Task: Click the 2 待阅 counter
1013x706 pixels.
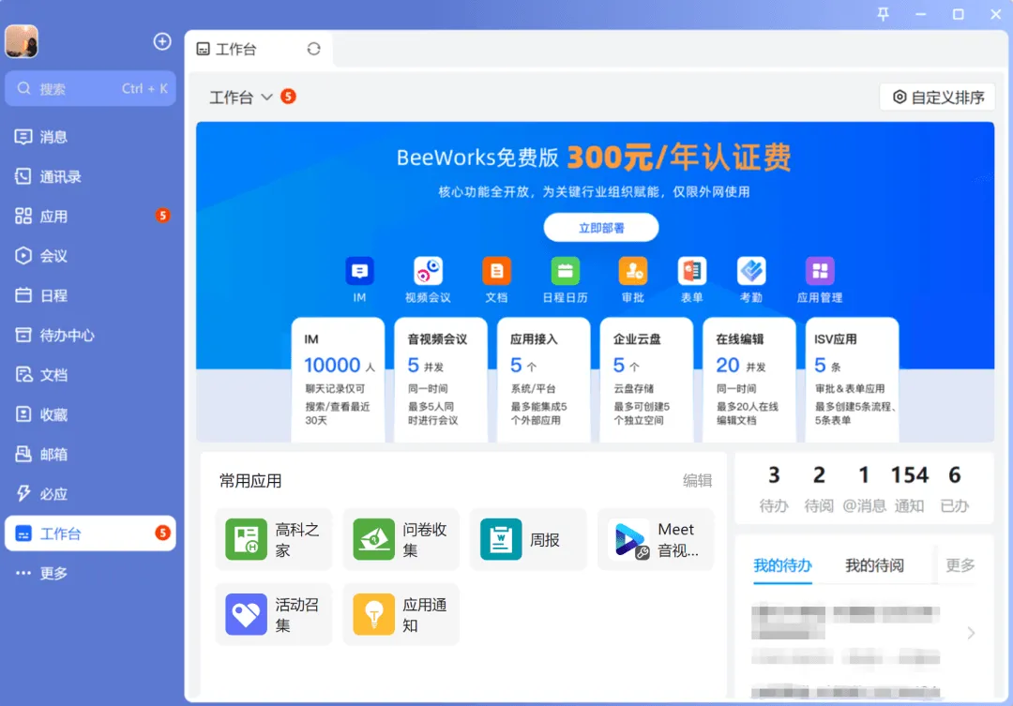Action: pyautogui.click(x=819, y=489)
